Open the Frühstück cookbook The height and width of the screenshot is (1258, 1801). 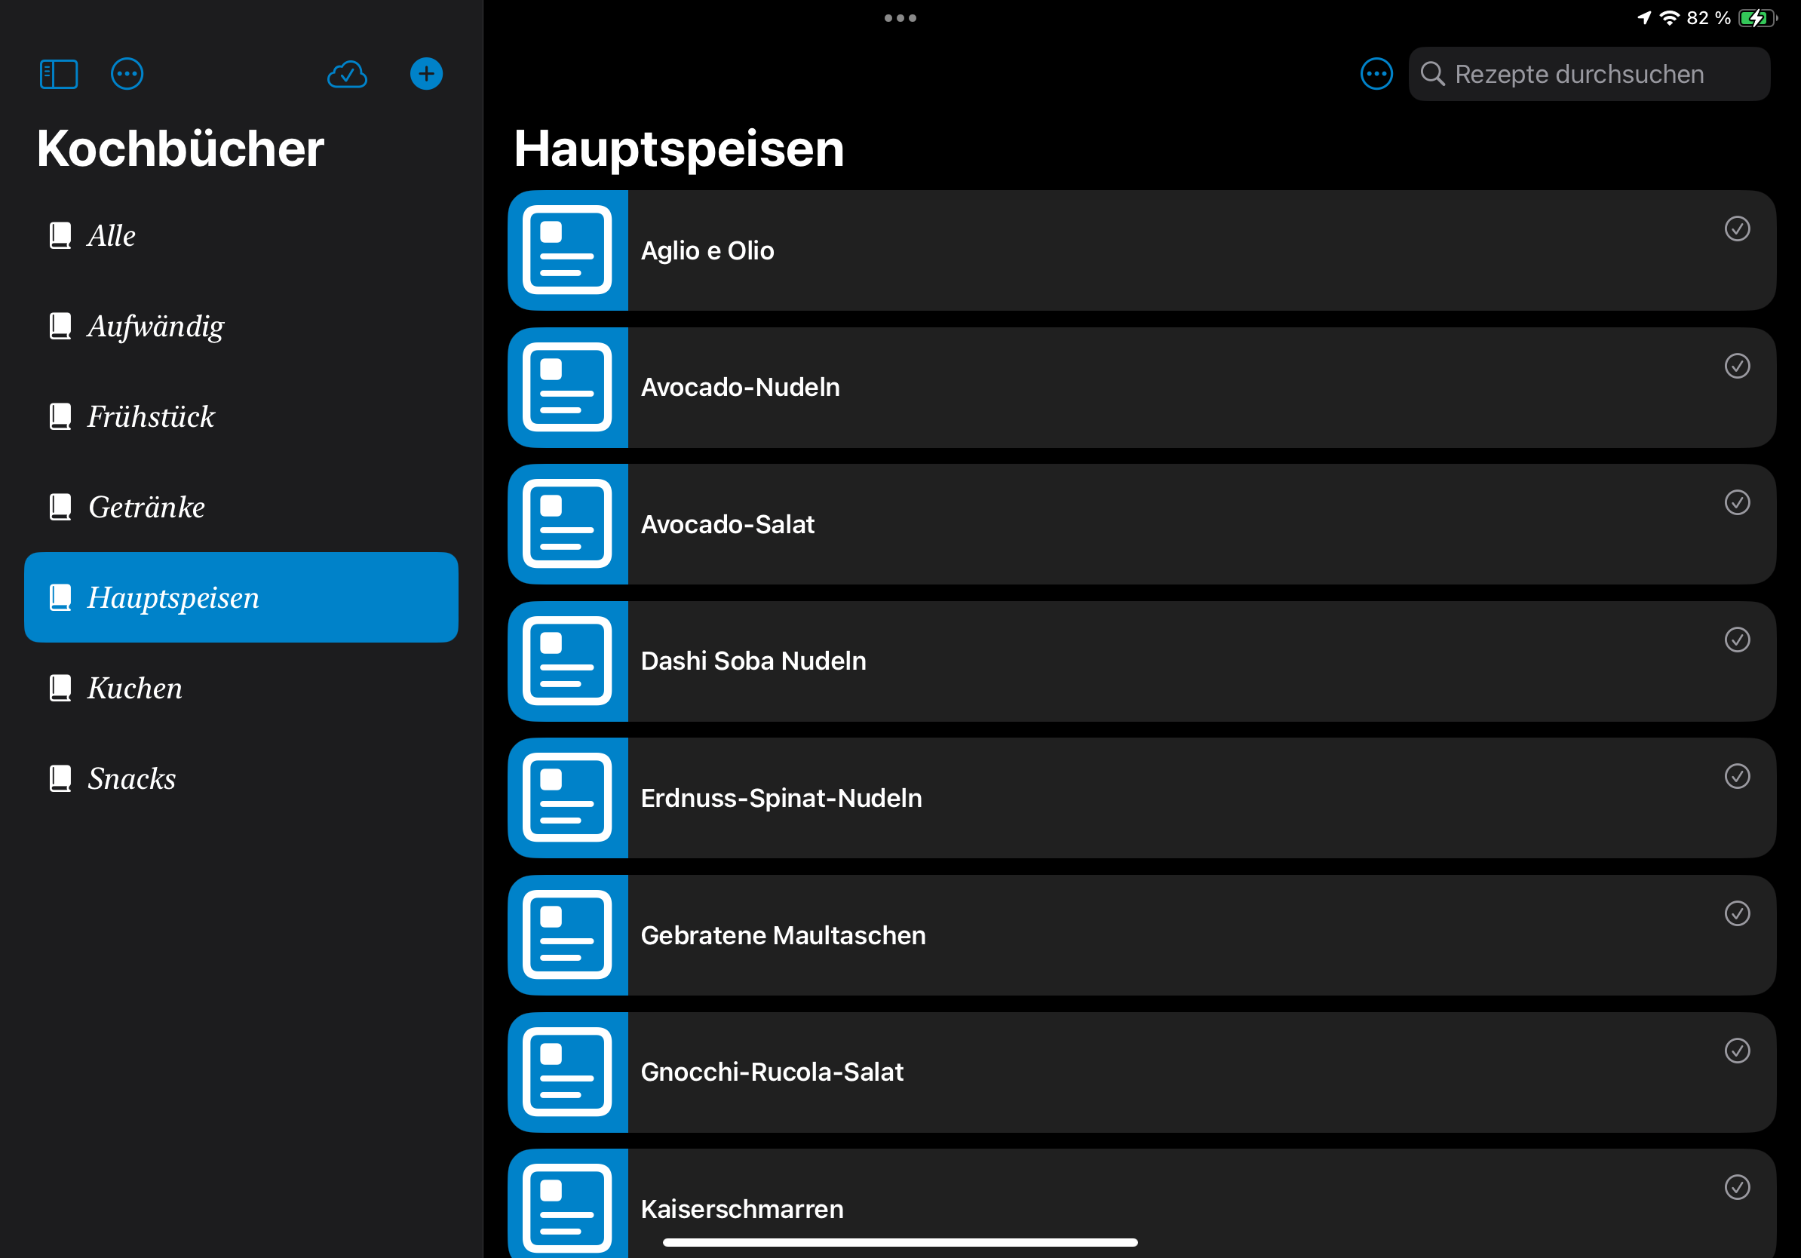(151, 416)
